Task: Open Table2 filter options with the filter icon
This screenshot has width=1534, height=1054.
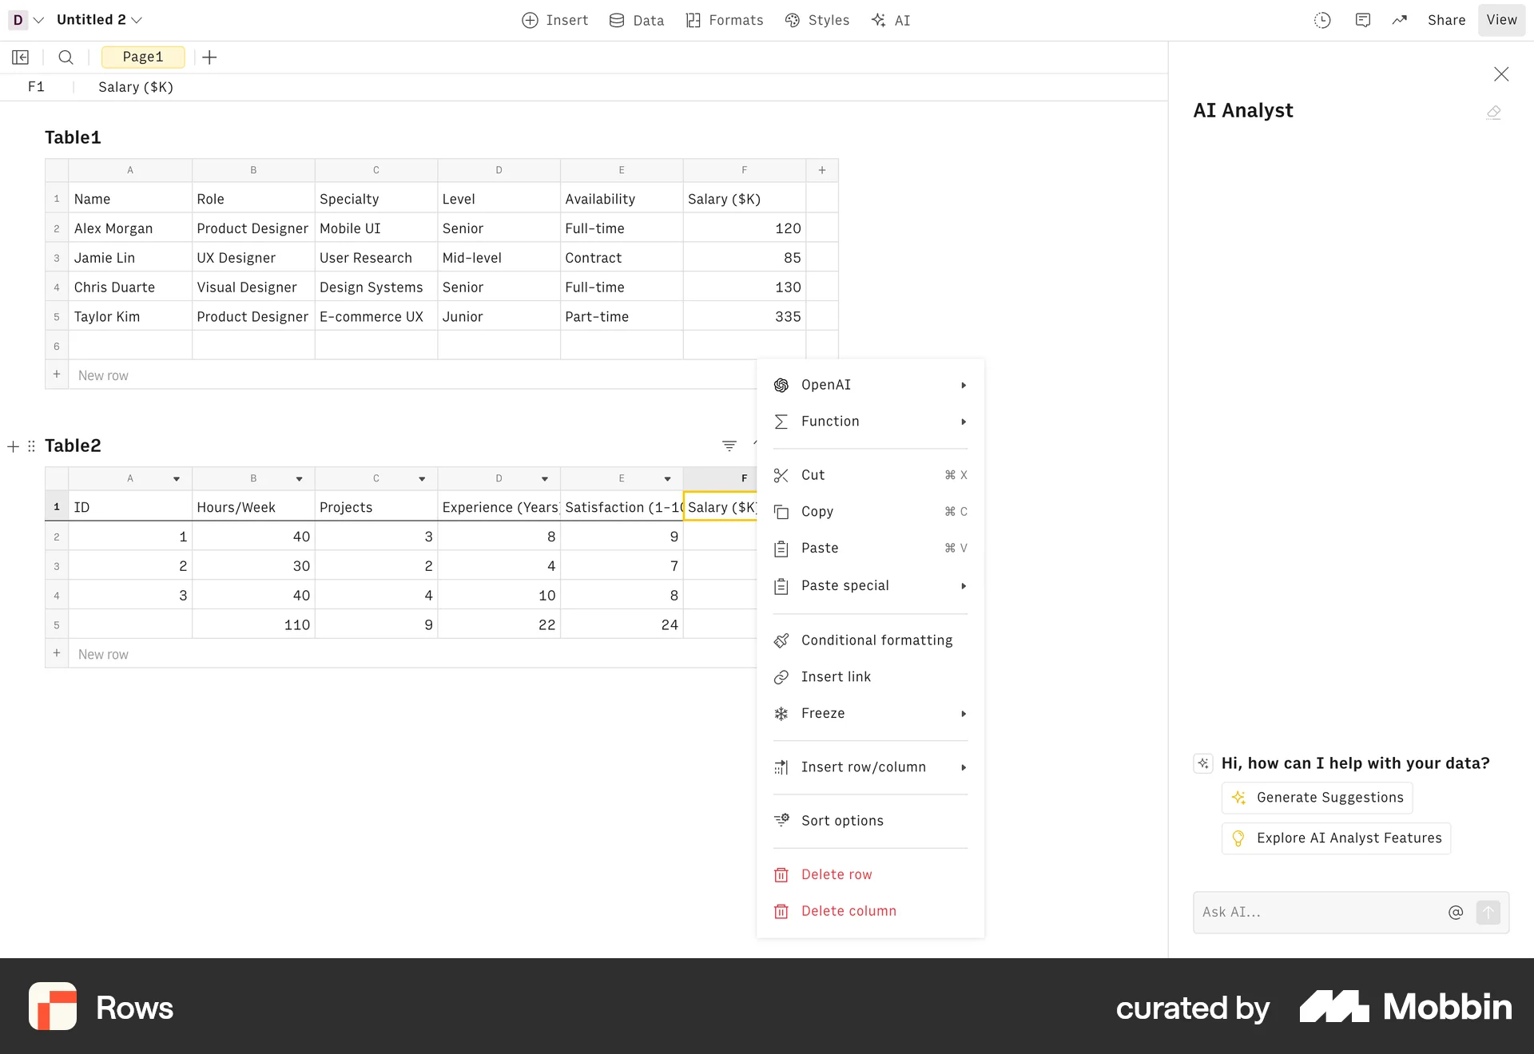Action: (x=729, y=446)
